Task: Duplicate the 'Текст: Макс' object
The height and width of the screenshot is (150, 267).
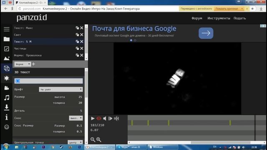Action: click(77, 28)
